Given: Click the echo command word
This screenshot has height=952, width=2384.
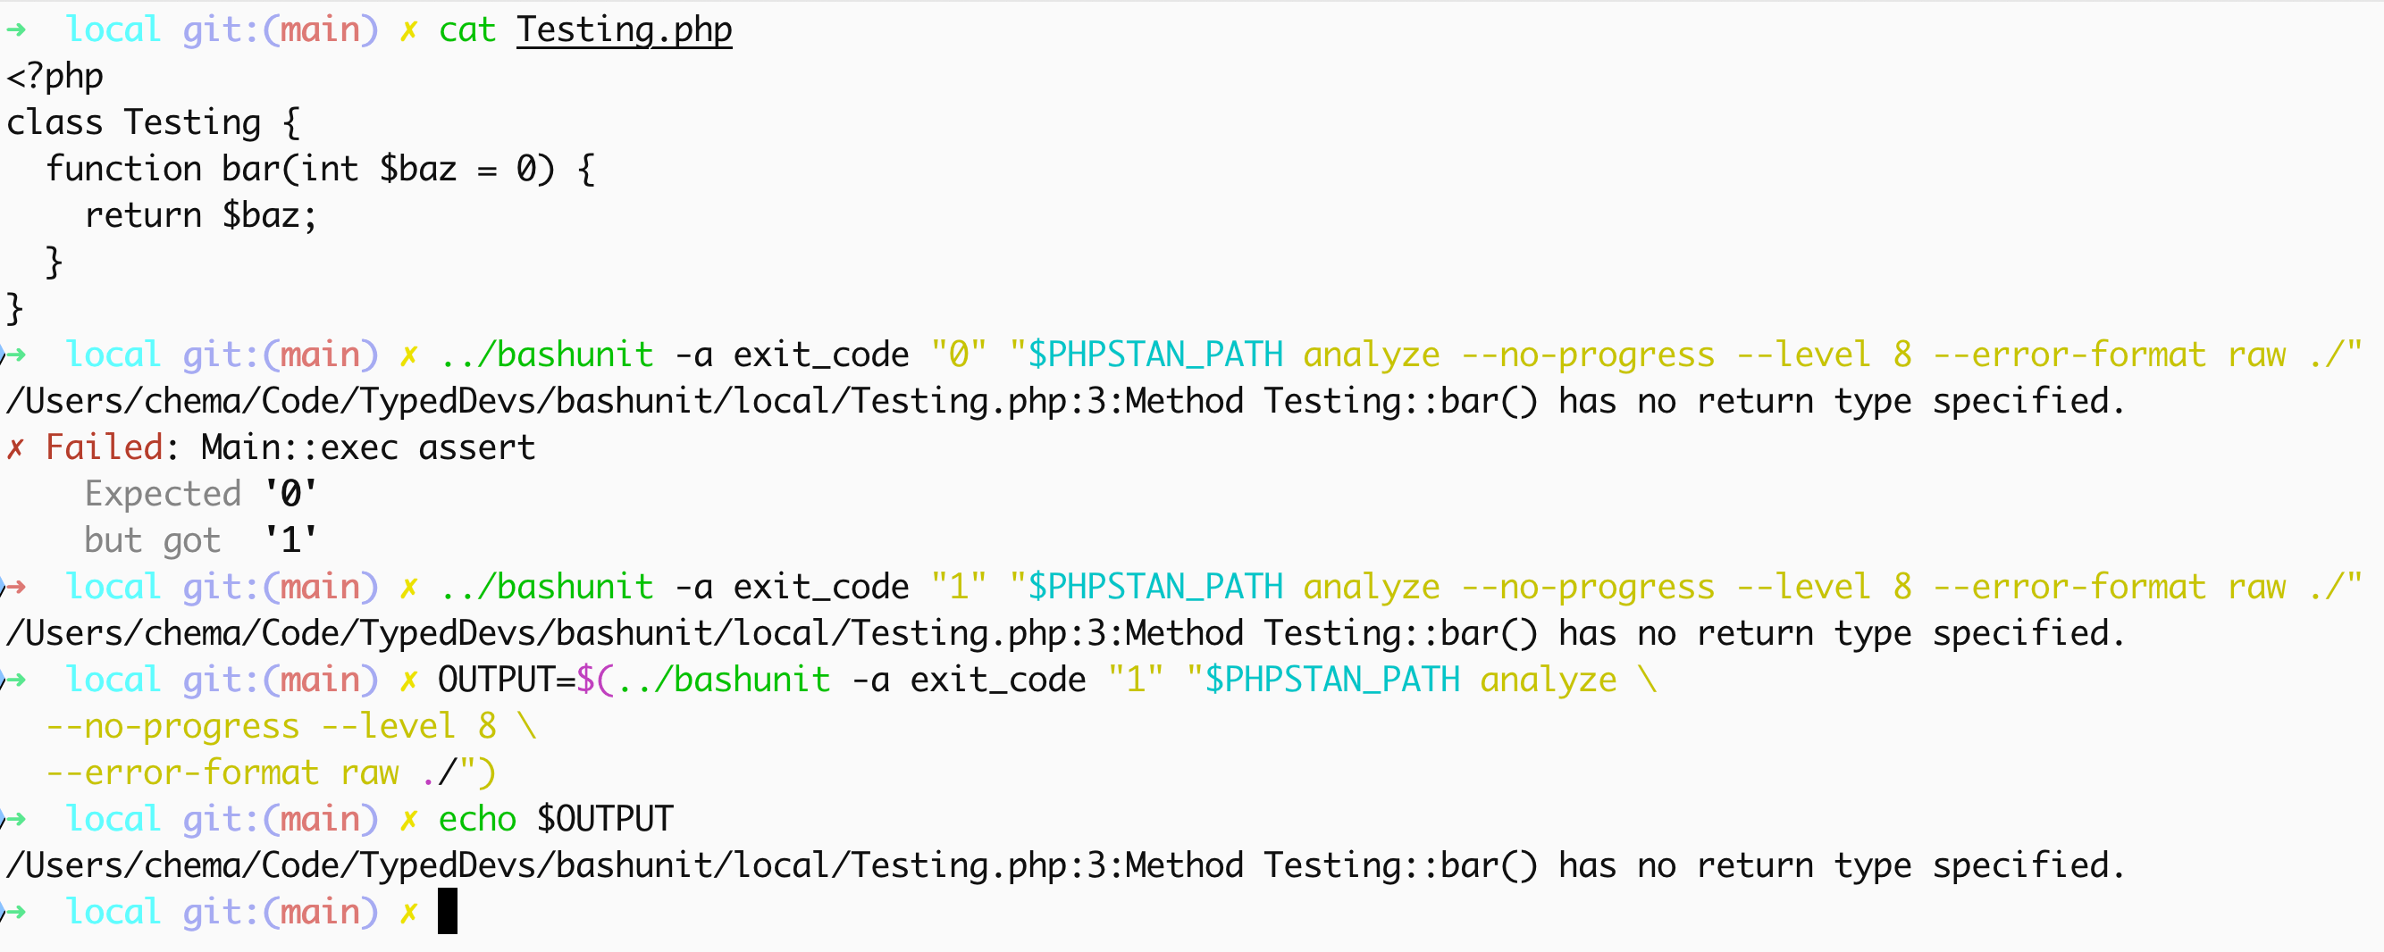Looking at the screenshot, I should tap(477, 819).
